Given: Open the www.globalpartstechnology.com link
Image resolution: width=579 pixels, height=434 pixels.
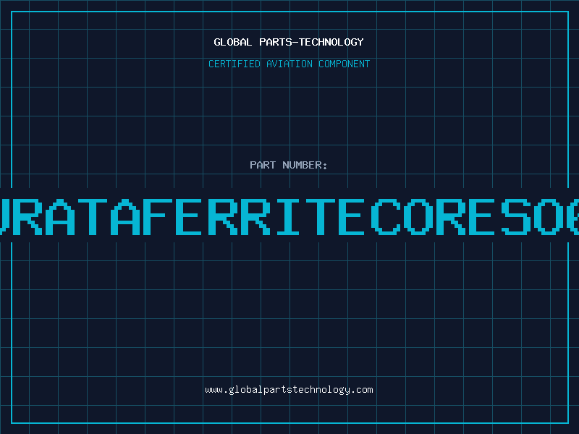Looking at the screenshot, I should pos(289,390).
